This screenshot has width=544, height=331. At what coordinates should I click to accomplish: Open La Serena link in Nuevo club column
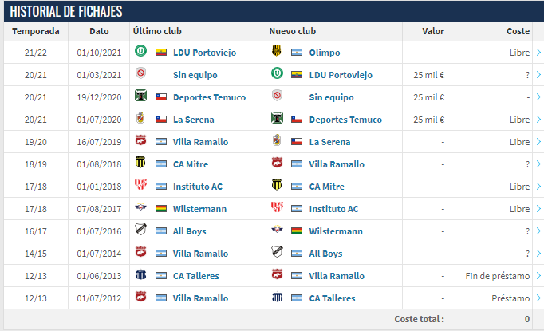click(x=329, y=142)
